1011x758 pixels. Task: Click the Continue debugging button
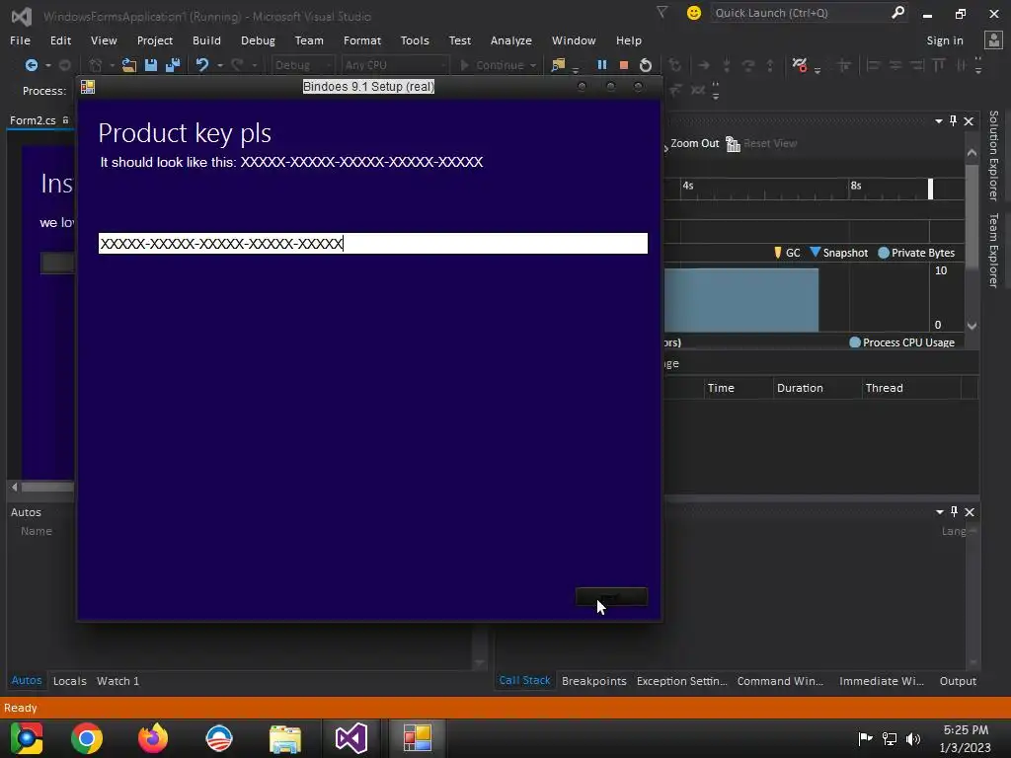492,65
